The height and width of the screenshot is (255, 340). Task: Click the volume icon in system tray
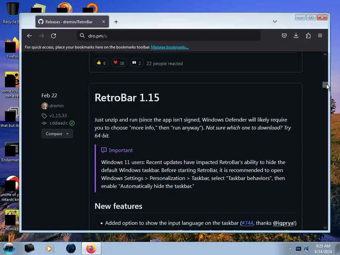tap(306, 249)
